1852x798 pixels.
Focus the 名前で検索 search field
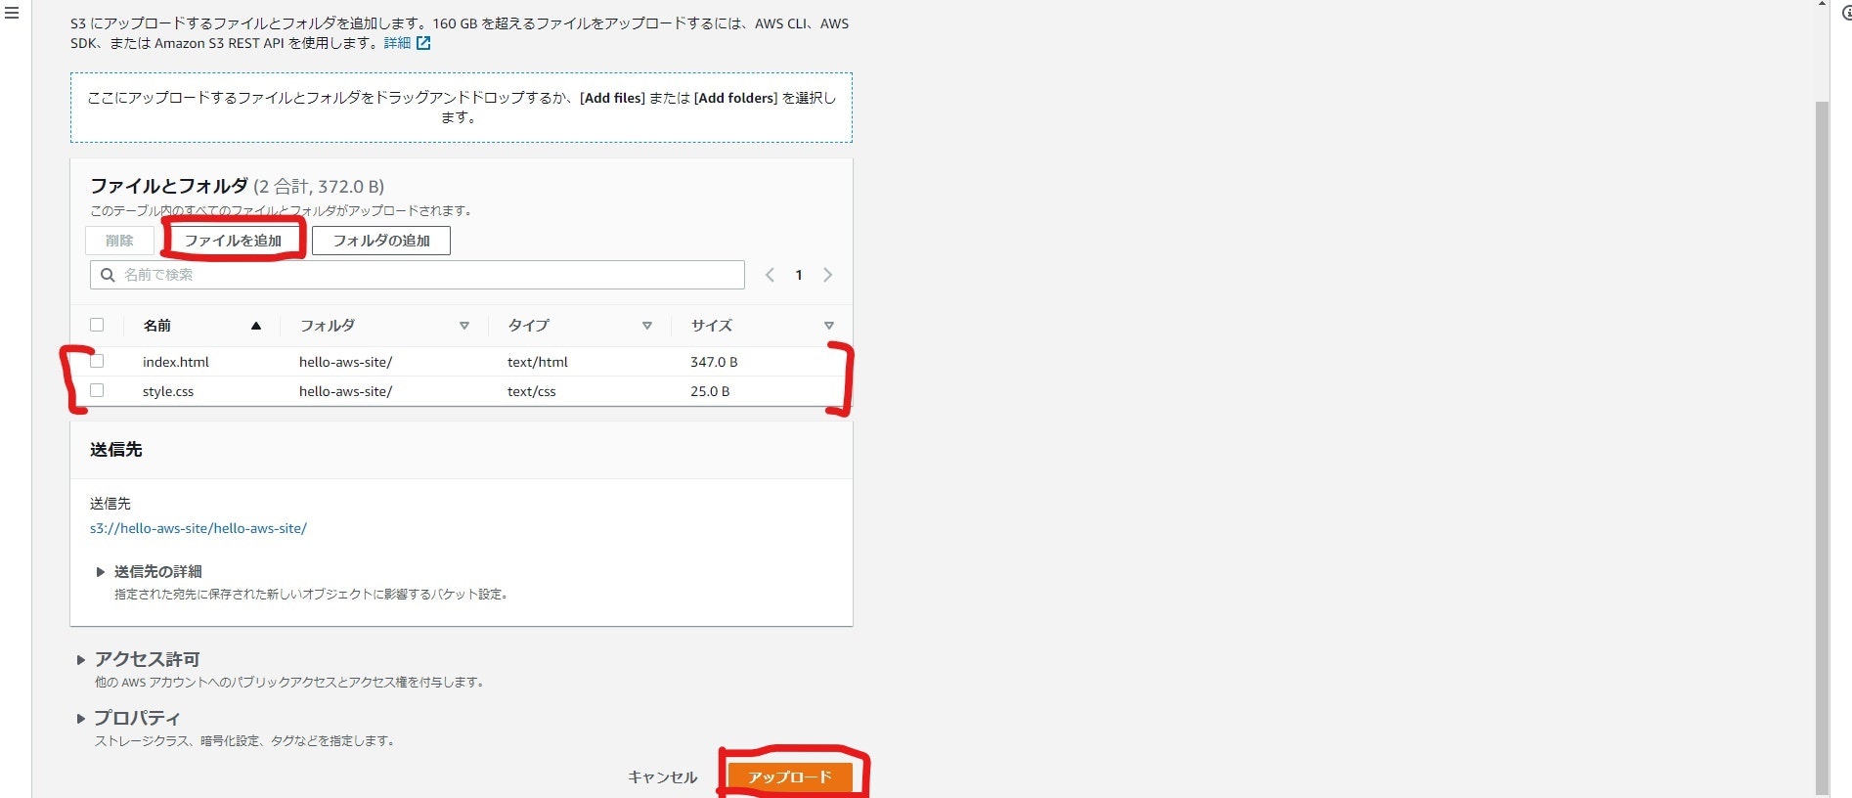[x=418, y=275]
